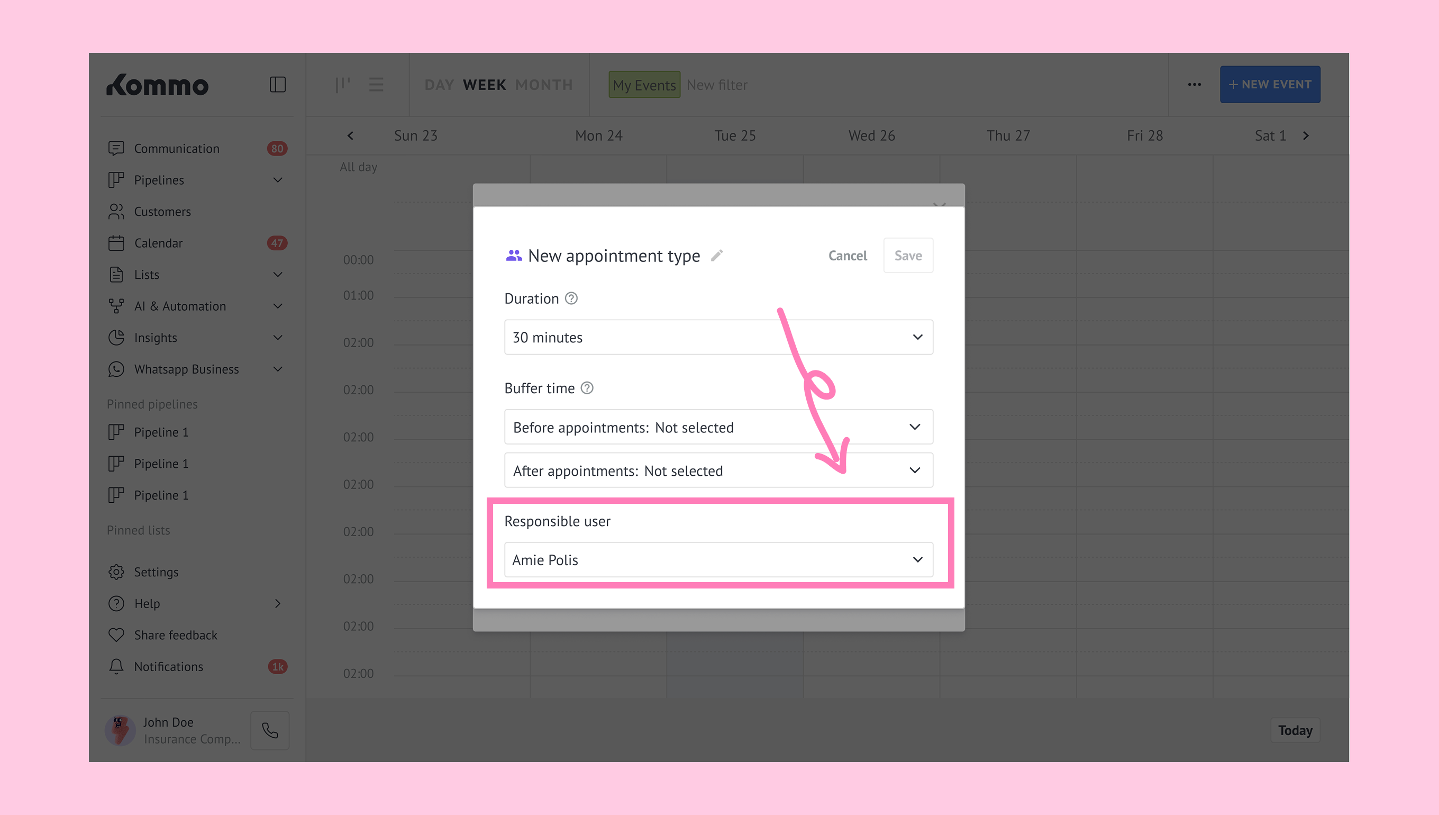Open the three-dot more options menu
Image resolution: width=1439 pixels, height=815 pixels.
point(1194,85)
